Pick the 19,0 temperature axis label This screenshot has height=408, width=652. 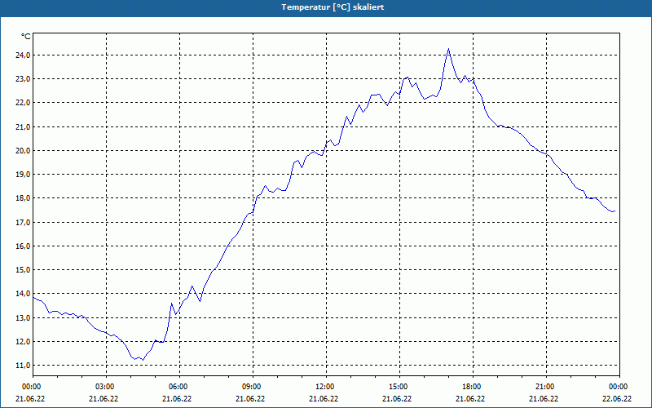pyautogui.click(x=22, y=174)
